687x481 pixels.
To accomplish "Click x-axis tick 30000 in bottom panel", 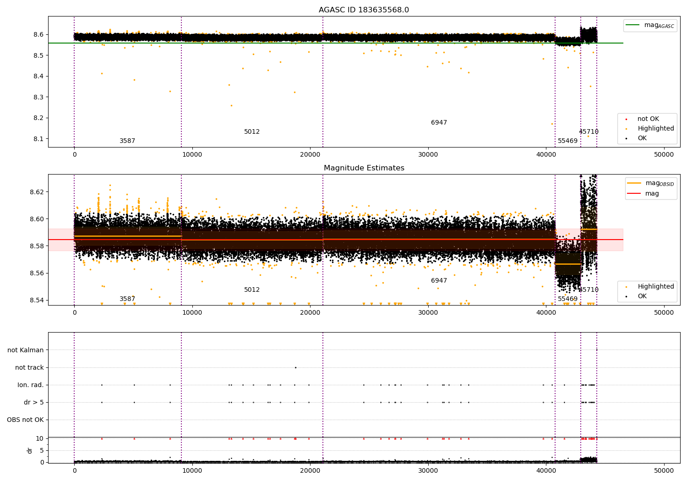I will point(428,471).
